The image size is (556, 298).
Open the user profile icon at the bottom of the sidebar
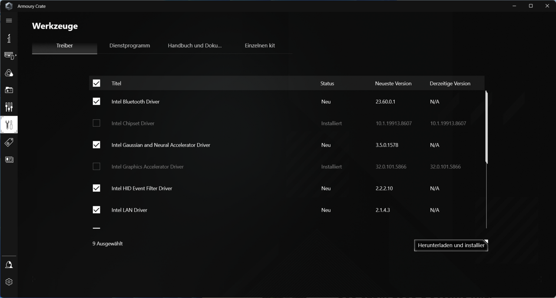pyautogui.click(x=9, y=265)
